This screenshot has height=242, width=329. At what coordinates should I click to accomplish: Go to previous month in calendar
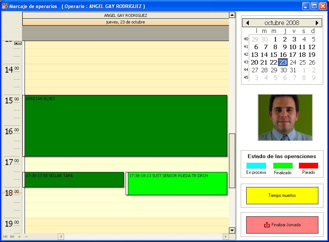point(248,23)
